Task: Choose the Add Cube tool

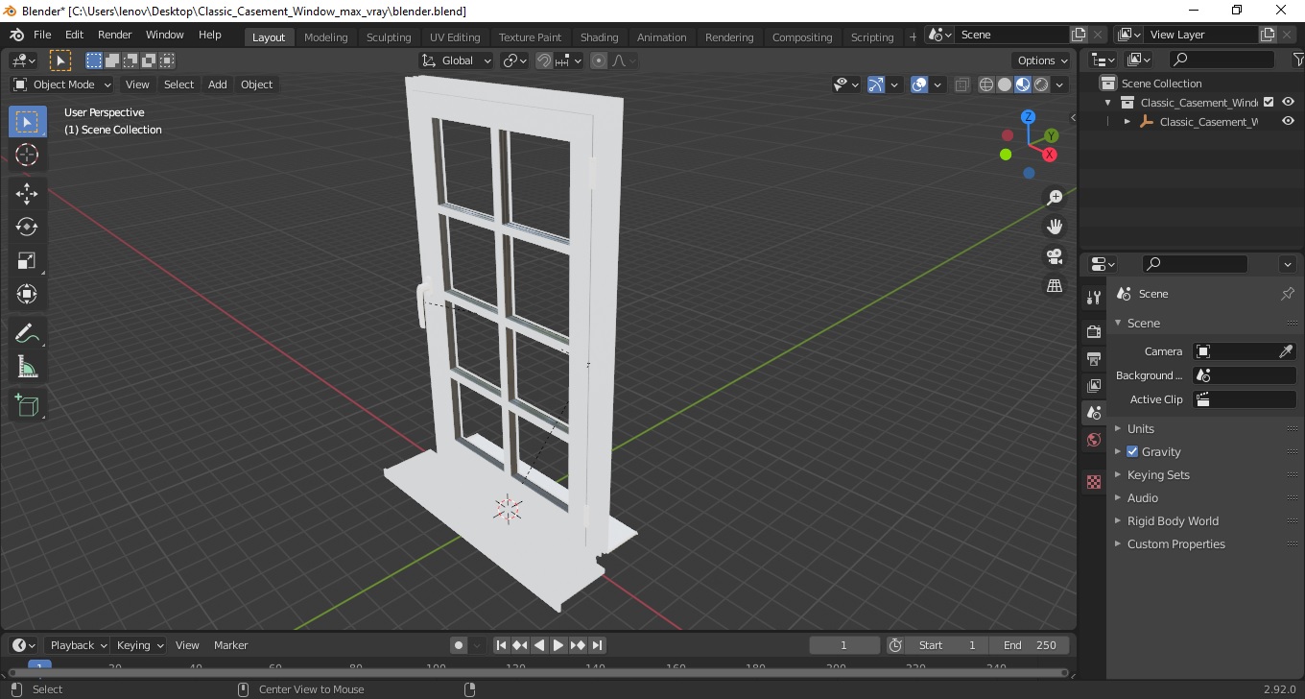Action: point(27,405)
